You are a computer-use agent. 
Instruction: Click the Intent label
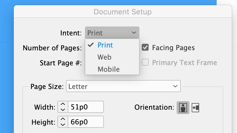point(71,33)
